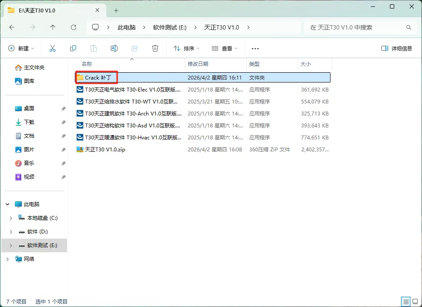422x307 pixels.
Task: Expand chevron after 天正T30 V1.0 breadcrumb
Action: pos(248,27)
